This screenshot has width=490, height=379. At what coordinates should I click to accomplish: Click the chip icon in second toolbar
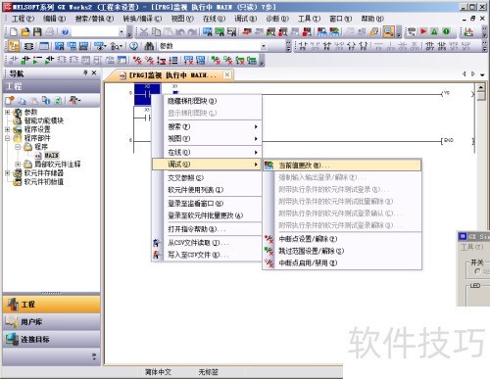coord(29,46)
